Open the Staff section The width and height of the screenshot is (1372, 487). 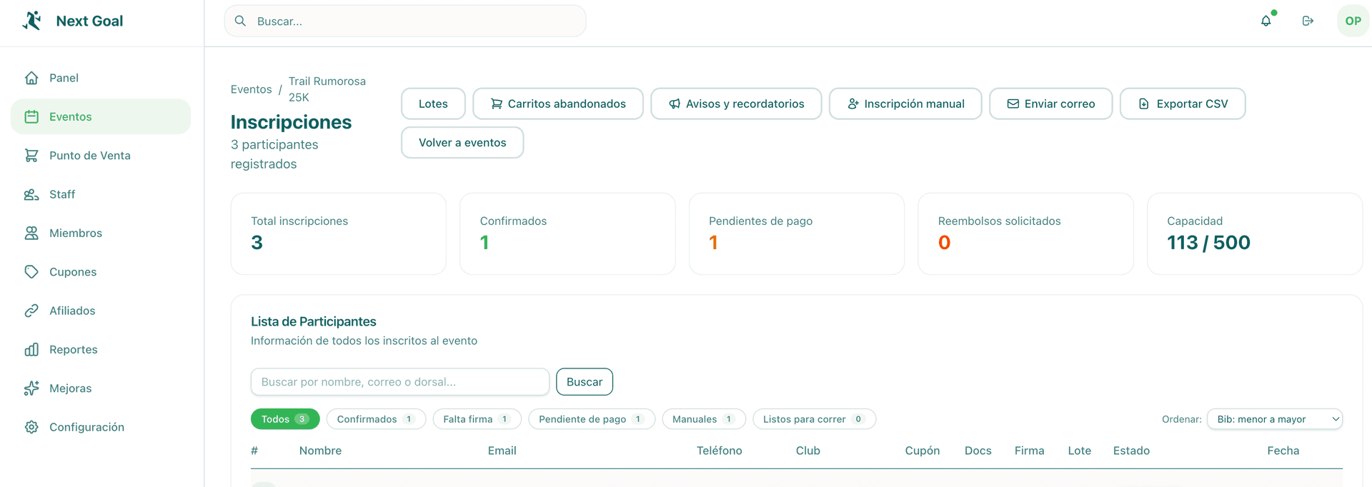(x=101, y=194)
